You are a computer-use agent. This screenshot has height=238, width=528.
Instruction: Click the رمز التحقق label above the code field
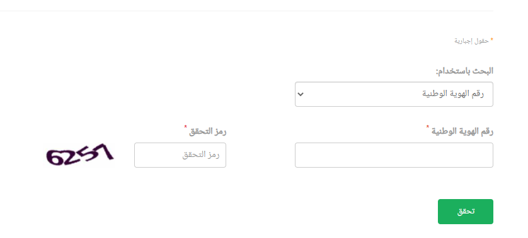tap(208, 132)
